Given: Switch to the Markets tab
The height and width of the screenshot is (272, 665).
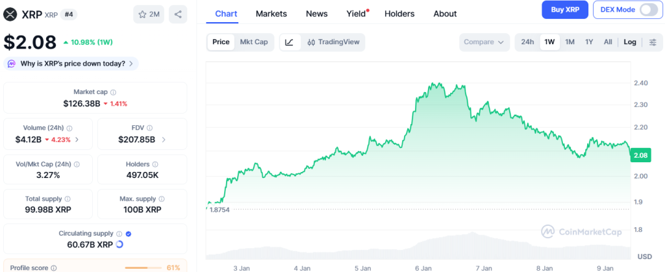Looking at the screenshot, I should coord(271,14).
